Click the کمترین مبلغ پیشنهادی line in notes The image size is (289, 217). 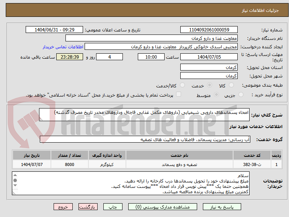(x=205, y=192)
